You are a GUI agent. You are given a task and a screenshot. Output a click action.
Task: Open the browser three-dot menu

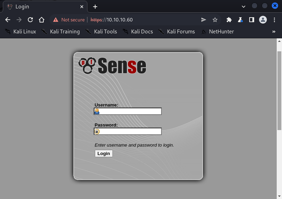tap(274, 20)
